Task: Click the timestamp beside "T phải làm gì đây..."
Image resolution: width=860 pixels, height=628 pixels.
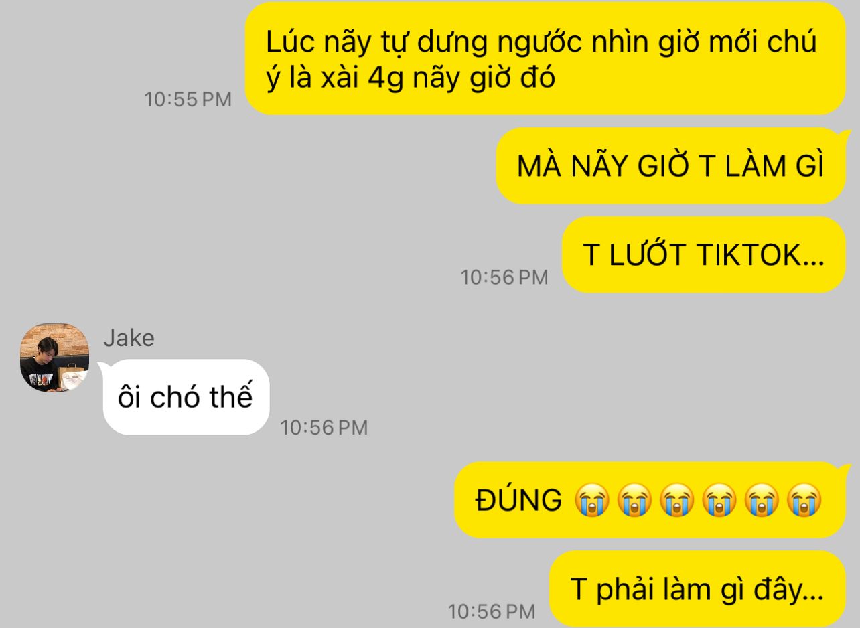Action: coord(492,611)
